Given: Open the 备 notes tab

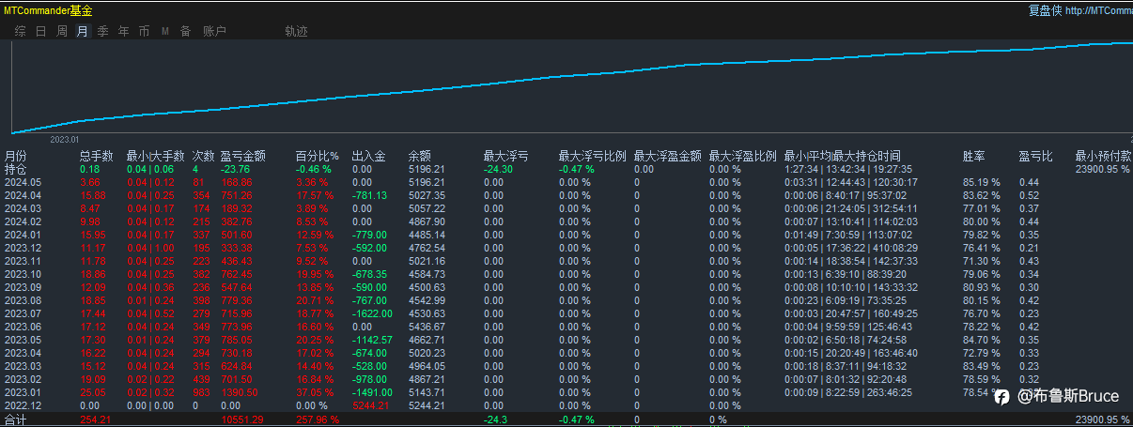Looking at the screenshot, I should (x=185, y=31).
